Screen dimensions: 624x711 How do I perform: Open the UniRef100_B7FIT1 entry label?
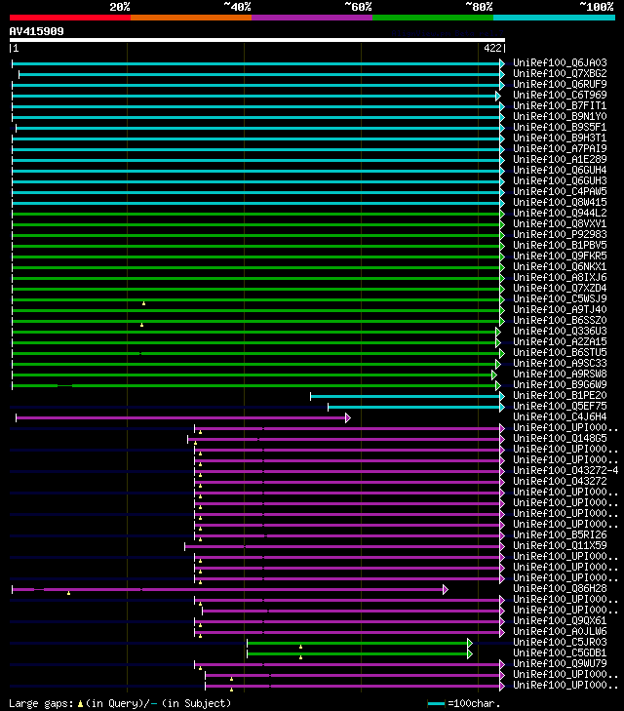point(560,105)
